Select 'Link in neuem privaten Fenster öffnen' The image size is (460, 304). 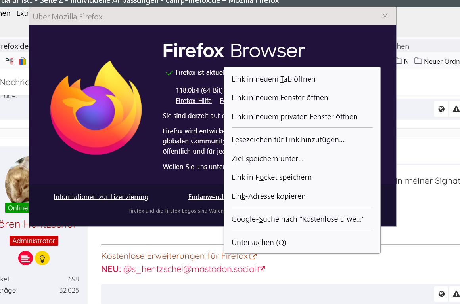click(302, 116)
